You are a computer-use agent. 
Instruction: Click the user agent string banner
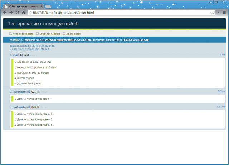tap(114, 40)
